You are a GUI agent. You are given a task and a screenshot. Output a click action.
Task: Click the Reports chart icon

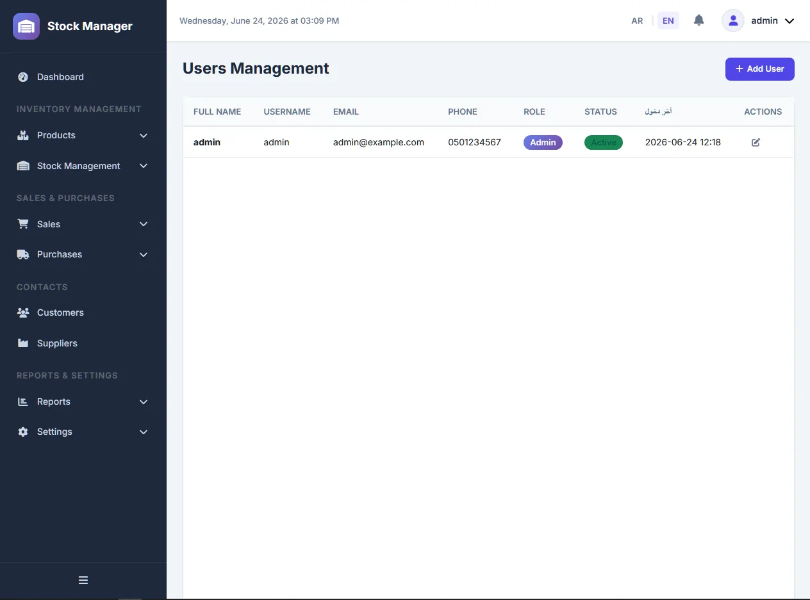click(x=23, y=401)
